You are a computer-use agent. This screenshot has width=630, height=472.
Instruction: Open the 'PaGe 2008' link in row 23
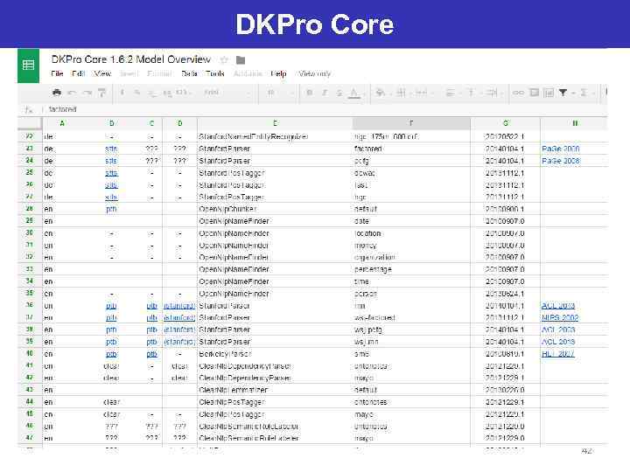[561, 149]
